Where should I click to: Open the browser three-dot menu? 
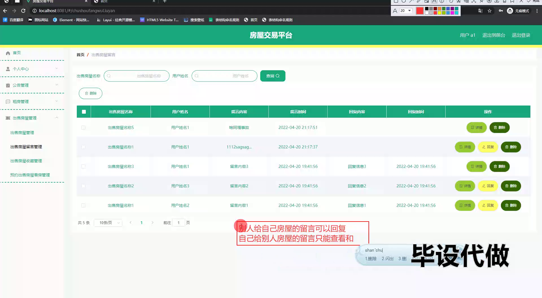point(537,11)
